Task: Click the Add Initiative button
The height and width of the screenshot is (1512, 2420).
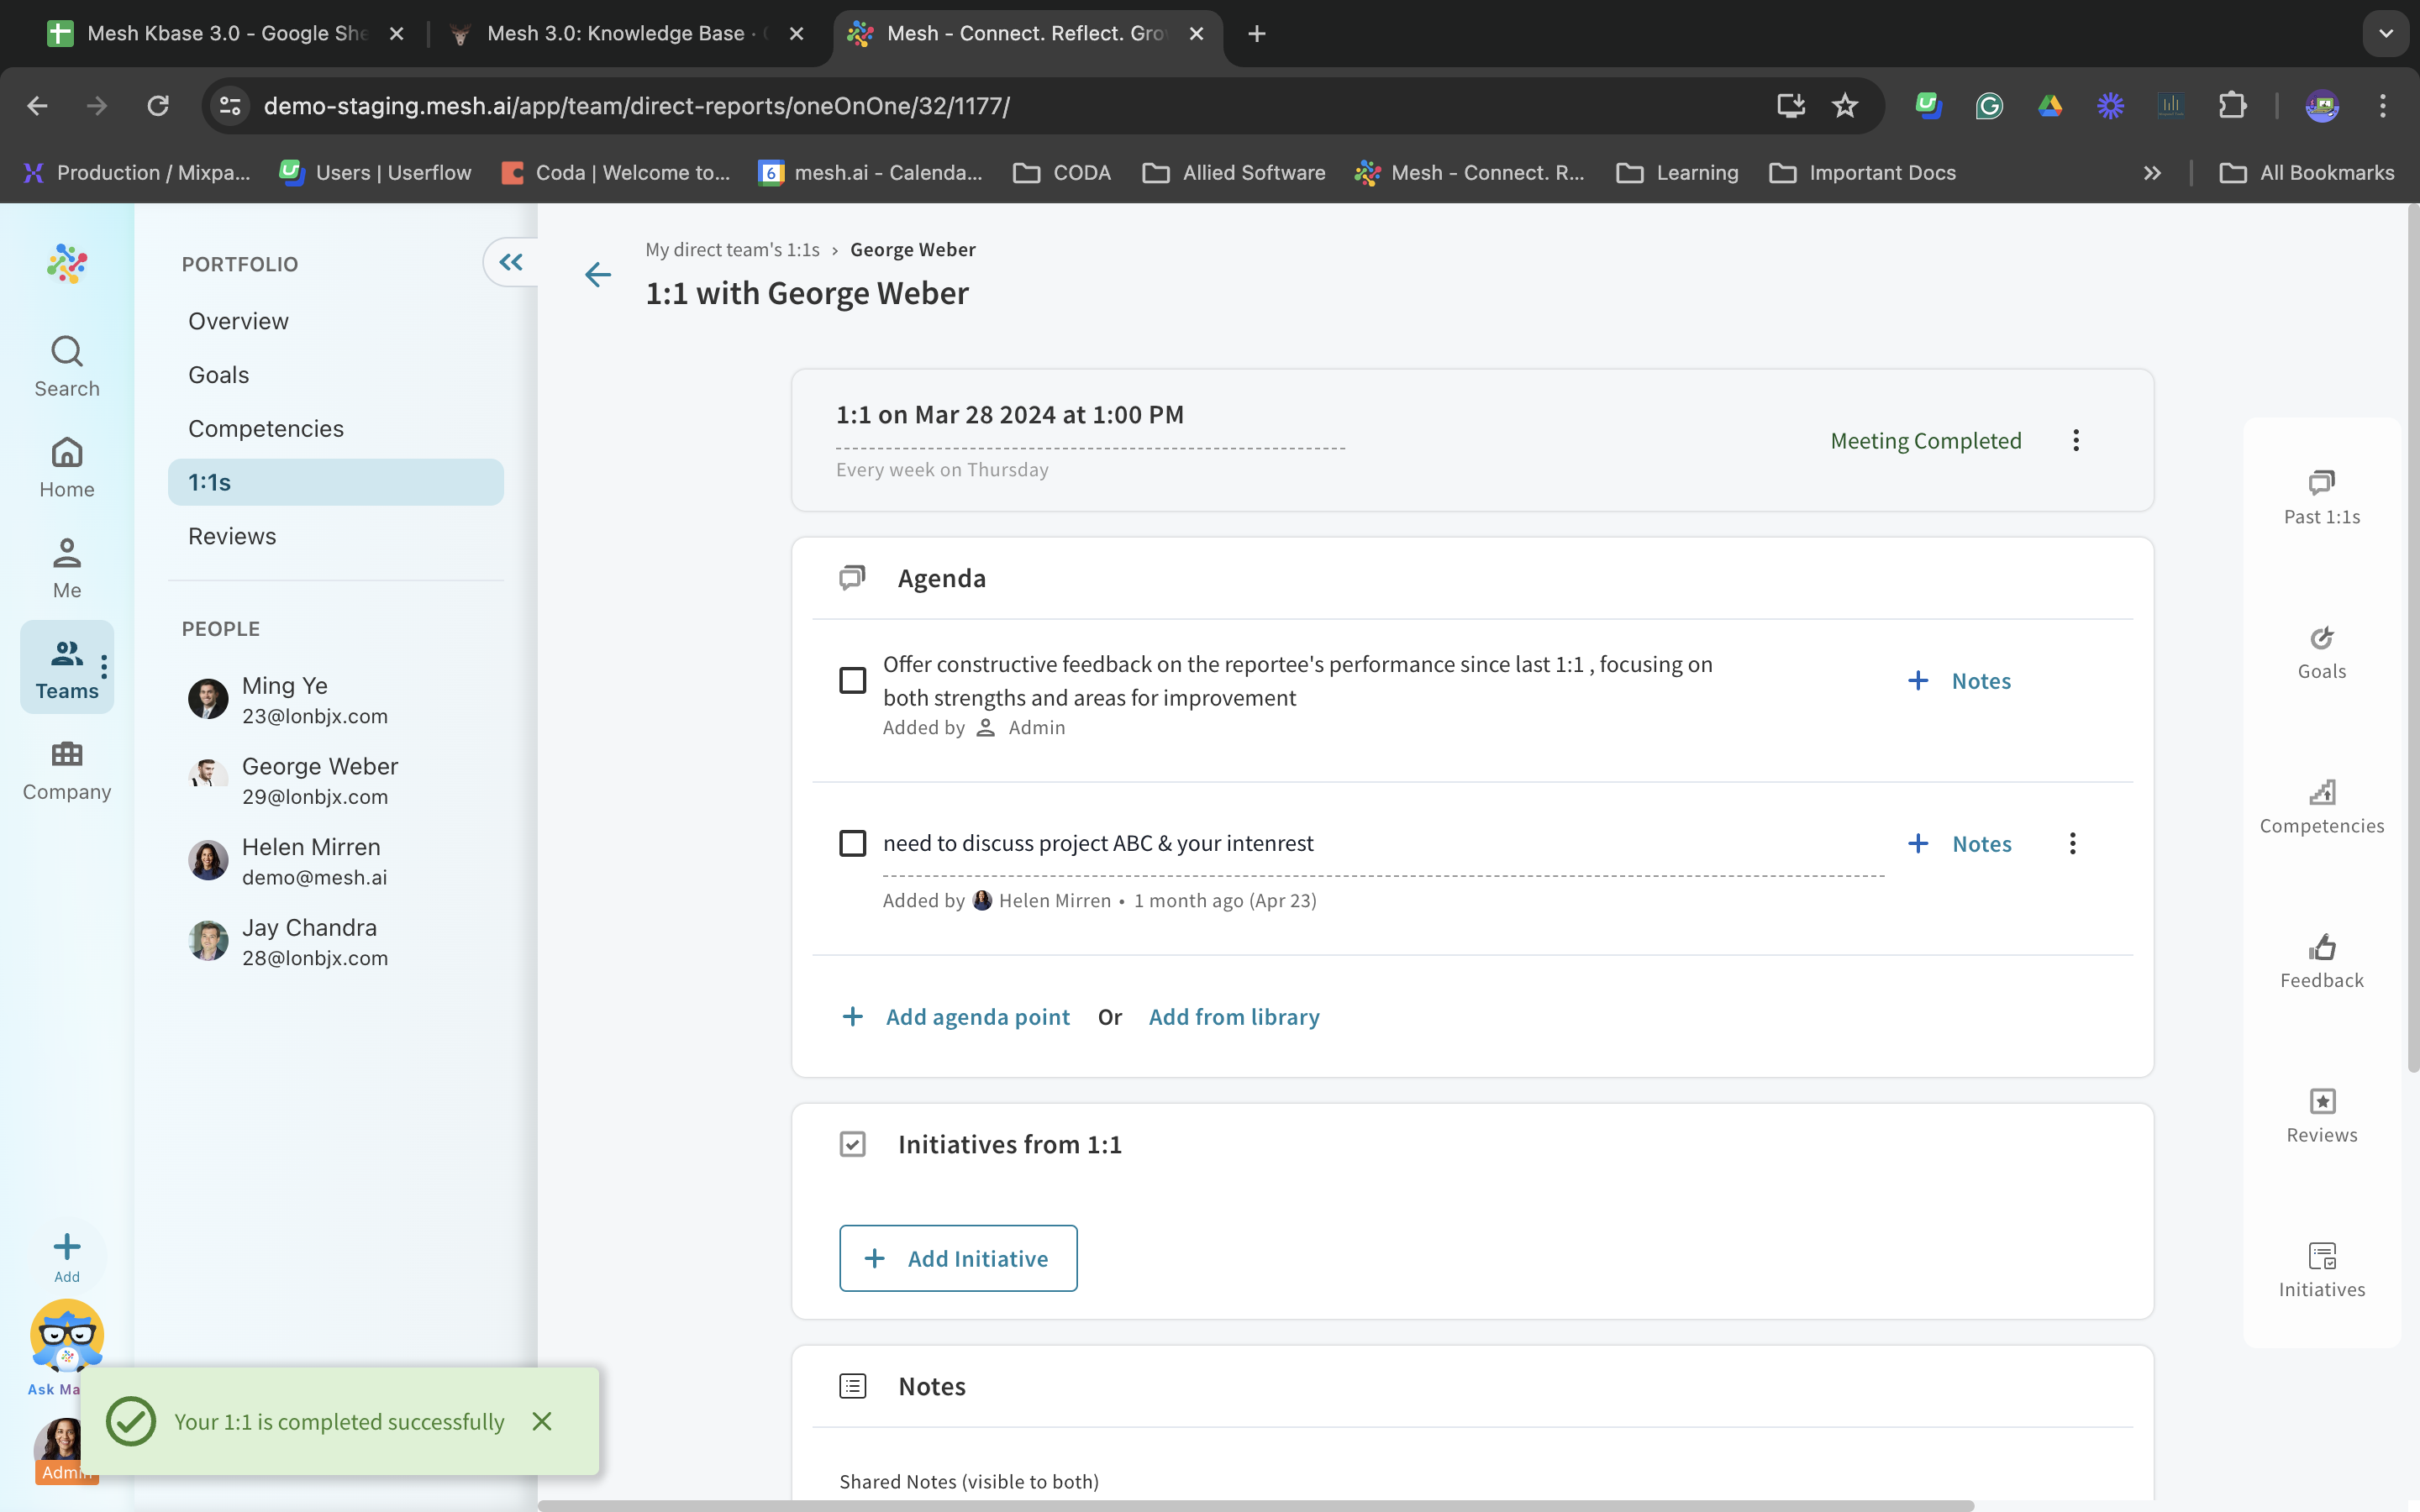Action: point(957,1258)
